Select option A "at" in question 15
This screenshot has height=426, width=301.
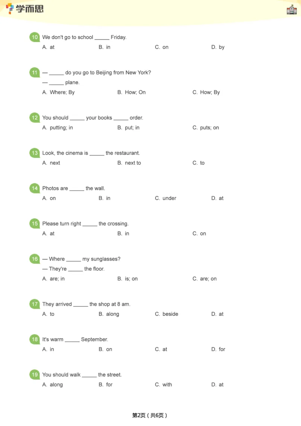coord(49,234)
